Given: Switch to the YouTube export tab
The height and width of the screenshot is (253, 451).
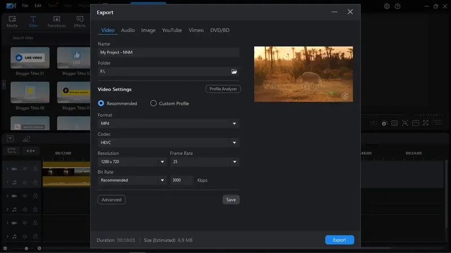Looking at the screenshot, I should click(172, 30).
